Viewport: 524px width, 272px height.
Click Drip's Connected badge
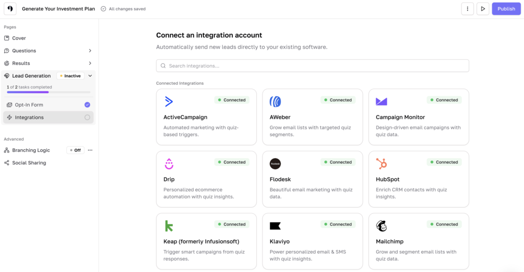click(x=232, y=162)
